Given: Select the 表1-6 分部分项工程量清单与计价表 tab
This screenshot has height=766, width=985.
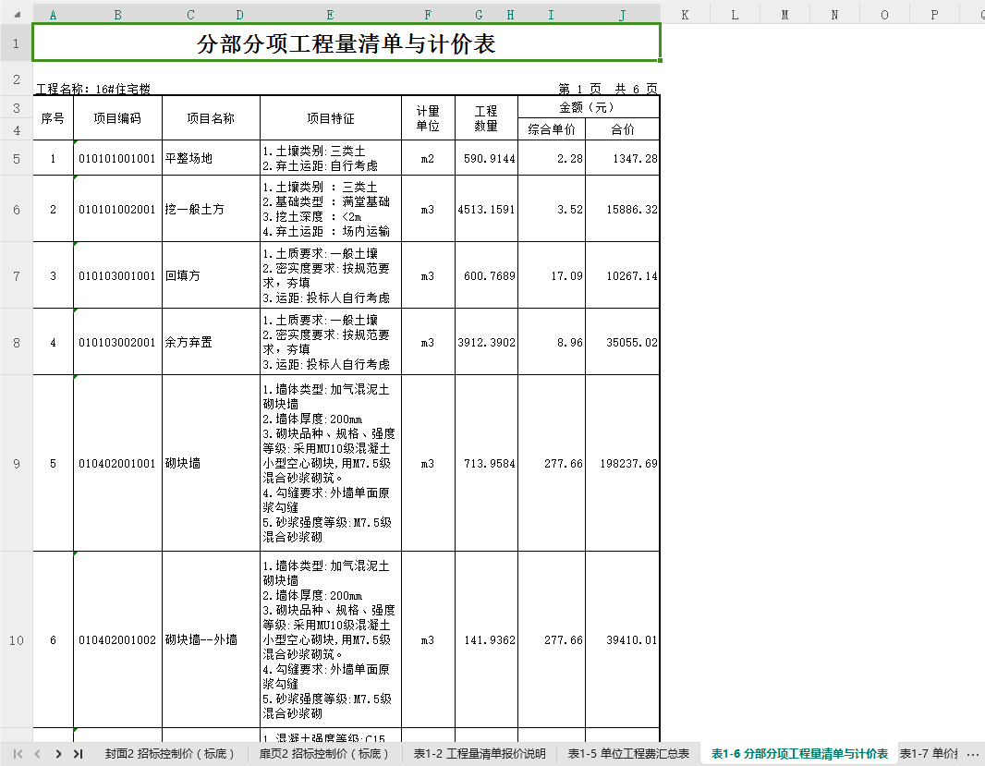Looking at the screenshot, I should [x=799, y=753].
